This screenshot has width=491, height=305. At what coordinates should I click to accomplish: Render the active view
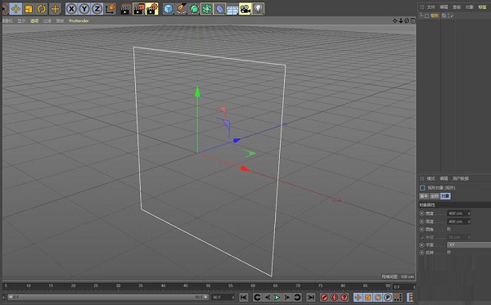[x=126, y=9]
